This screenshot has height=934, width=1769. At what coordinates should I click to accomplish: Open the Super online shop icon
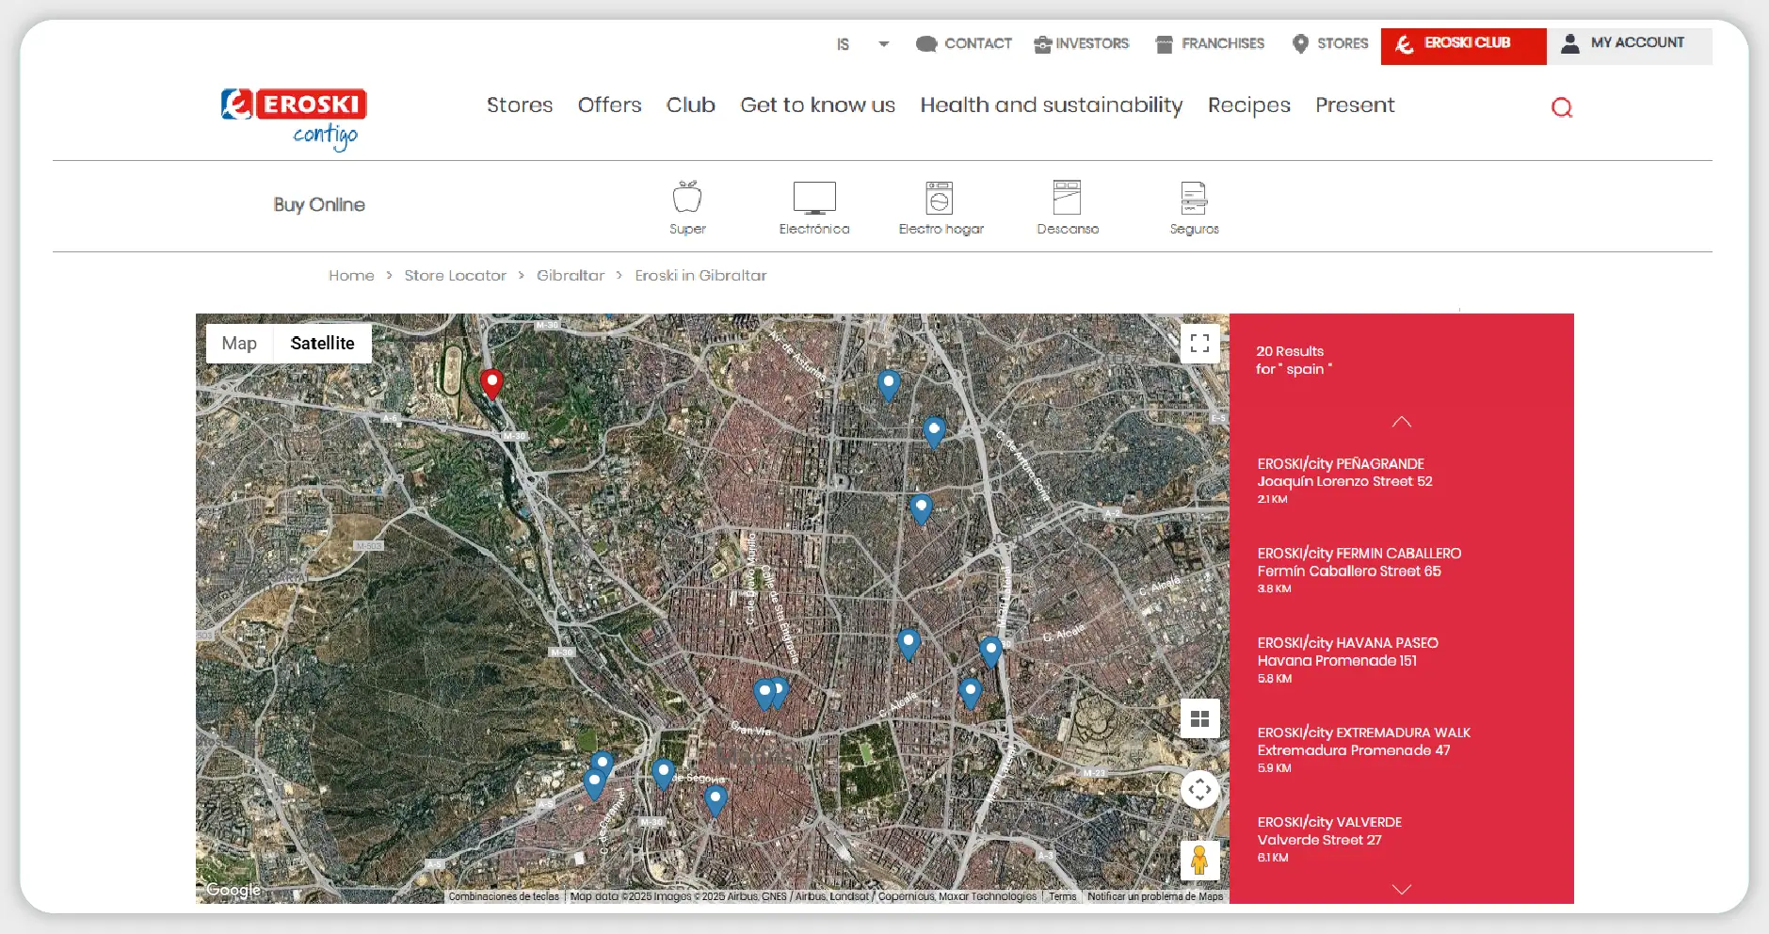tap(687, 208)
